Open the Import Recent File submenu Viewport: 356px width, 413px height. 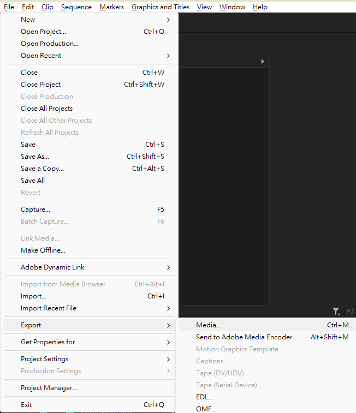point(90,308)
